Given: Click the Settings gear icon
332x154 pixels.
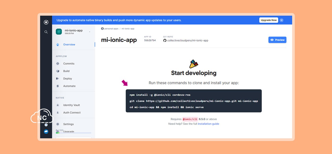Looking at the screenshot, I should (x=58, y=124).
